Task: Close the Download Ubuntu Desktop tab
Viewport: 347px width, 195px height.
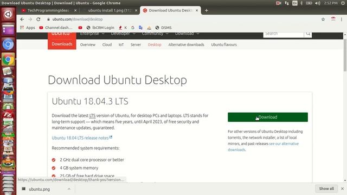Action: pyautogui.click(x=197, y=10)
